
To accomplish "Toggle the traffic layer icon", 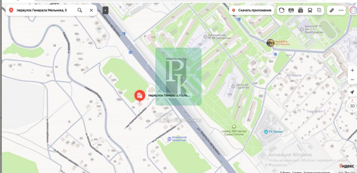I will click(282, 10).
